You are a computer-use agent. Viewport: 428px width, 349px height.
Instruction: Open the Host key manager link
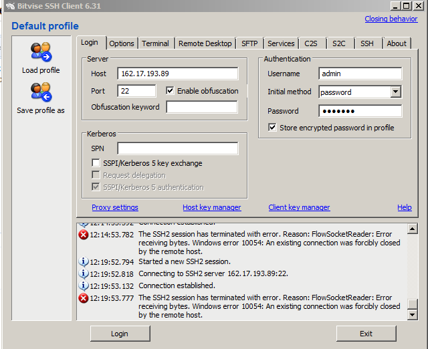(212, 207)
